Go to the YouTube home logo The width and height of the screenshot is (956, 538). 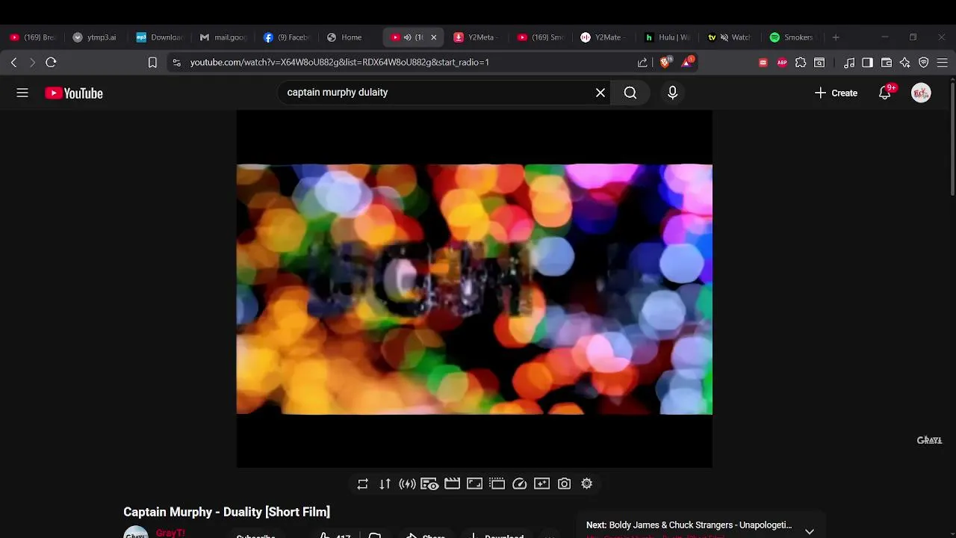[x=74, y=93]
